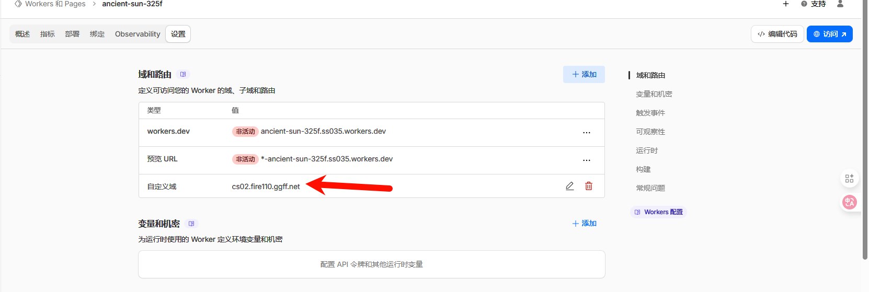Screen dimensions: 869x292
Task: Open the 支持 support menu
Action: [814, 4]
